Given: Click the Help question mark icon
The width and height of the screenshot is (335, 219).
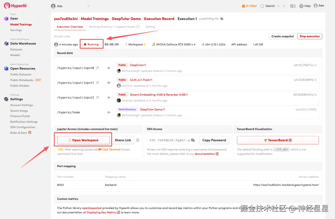Looking at the screenshot, I should [x=301, y=6].
